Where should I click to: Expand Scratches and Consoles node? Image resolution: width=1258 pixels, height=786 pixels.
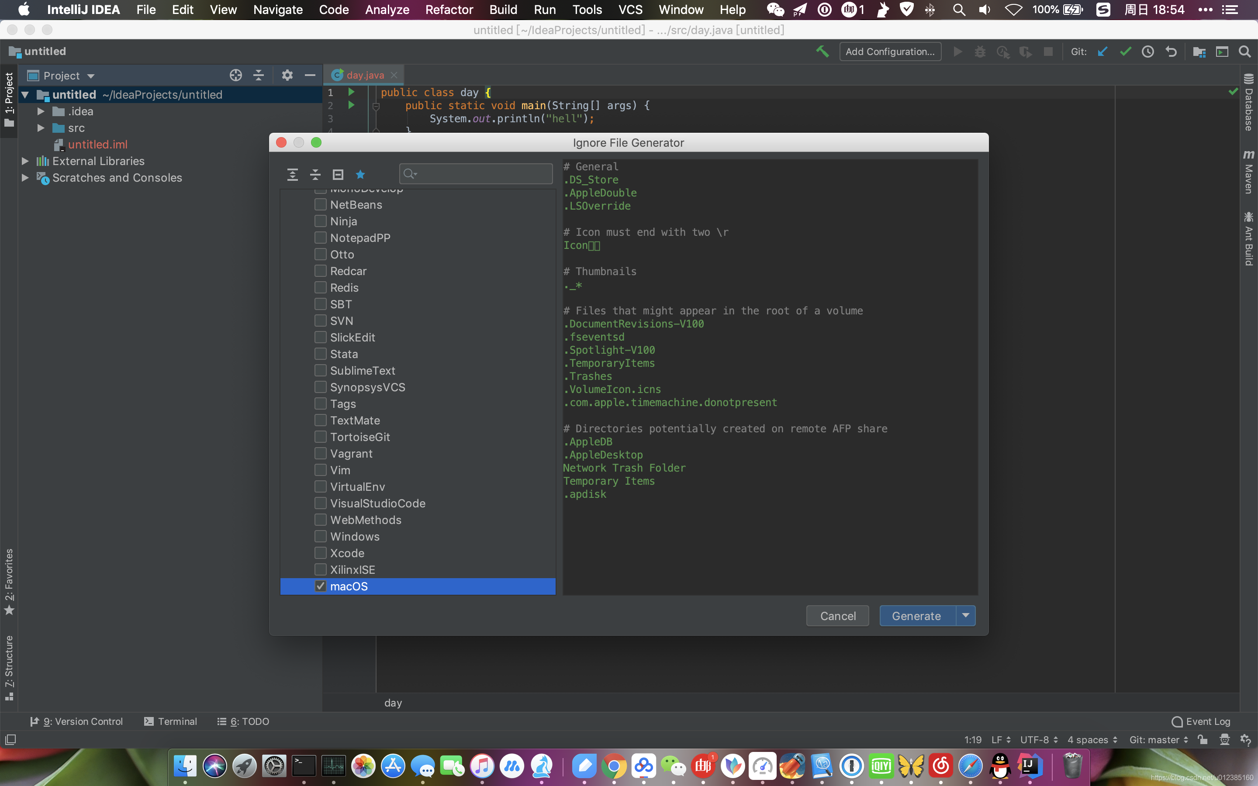coord(25,178)
